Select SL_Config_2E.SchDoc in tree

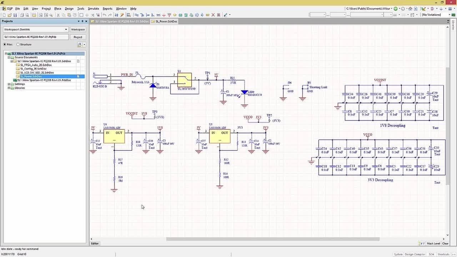33,69
